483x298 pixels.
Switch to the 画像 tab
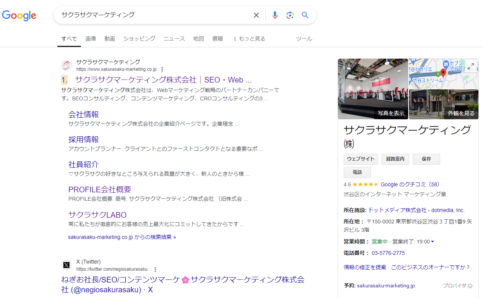coord(91,39)
